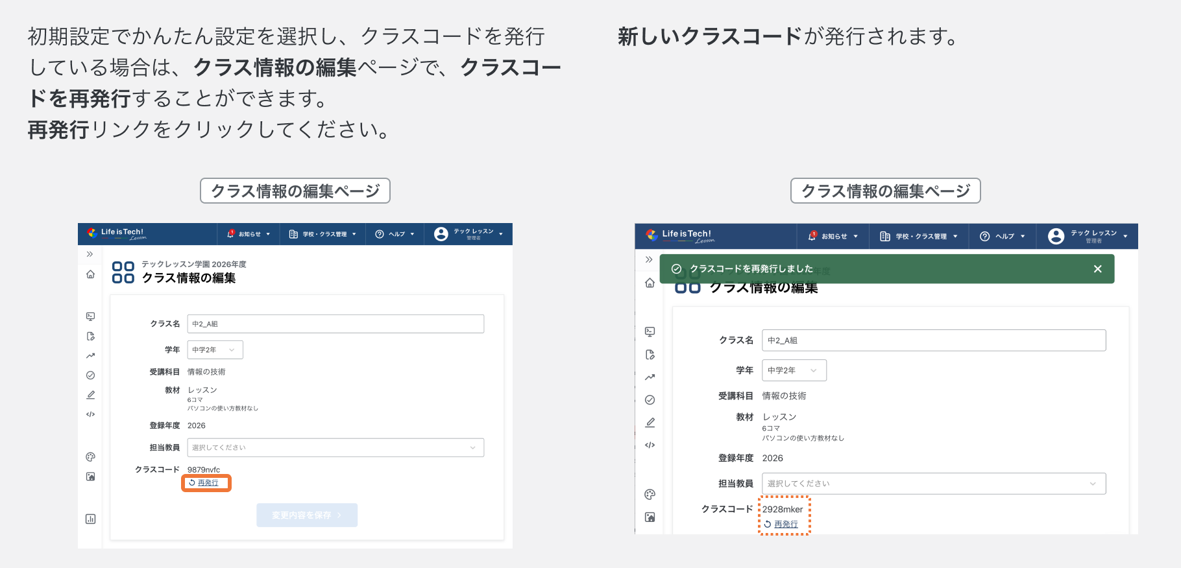The height and width of the screenshot is (568, 1181).
Task: Click the document edit icon in the left sidebar
Action: (90, 337)
